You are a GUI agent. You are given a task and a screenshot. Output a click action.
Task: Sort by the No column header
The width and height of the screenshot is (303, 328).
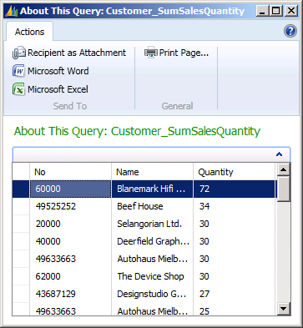(70, 172)
